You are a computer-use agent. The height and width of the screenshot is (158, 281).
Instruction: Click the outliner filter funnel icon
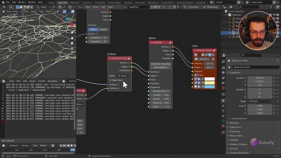(271, 7)
